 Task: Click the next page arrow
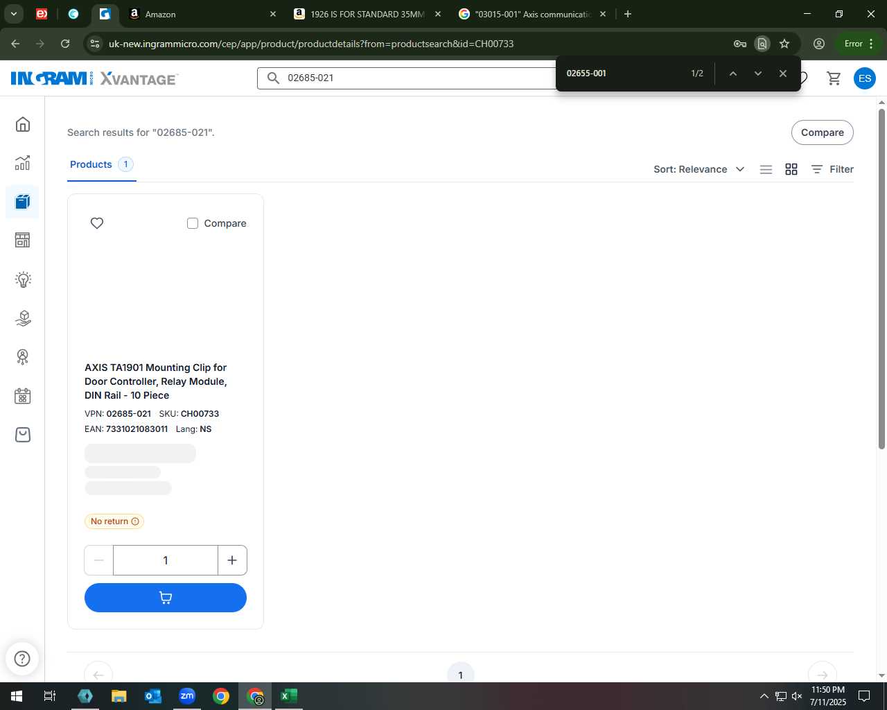click(x=823, y=675)
